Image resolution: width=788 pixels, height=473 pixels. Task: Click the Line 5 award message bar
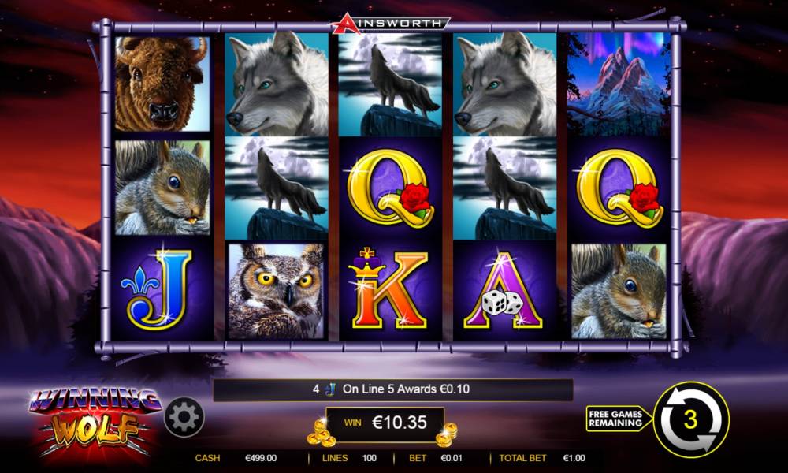coord(393,389)
